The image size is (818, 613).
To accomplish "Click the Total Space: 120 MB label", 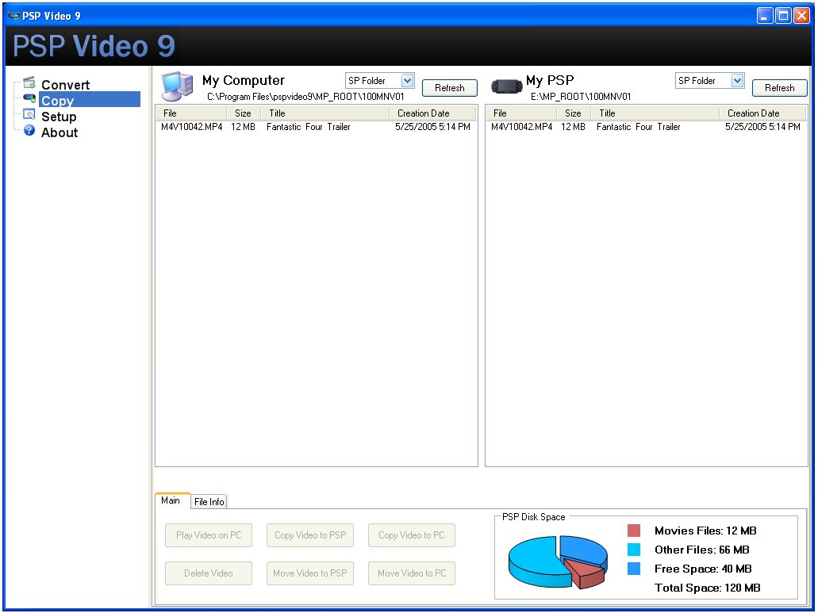I will [708, 588].
